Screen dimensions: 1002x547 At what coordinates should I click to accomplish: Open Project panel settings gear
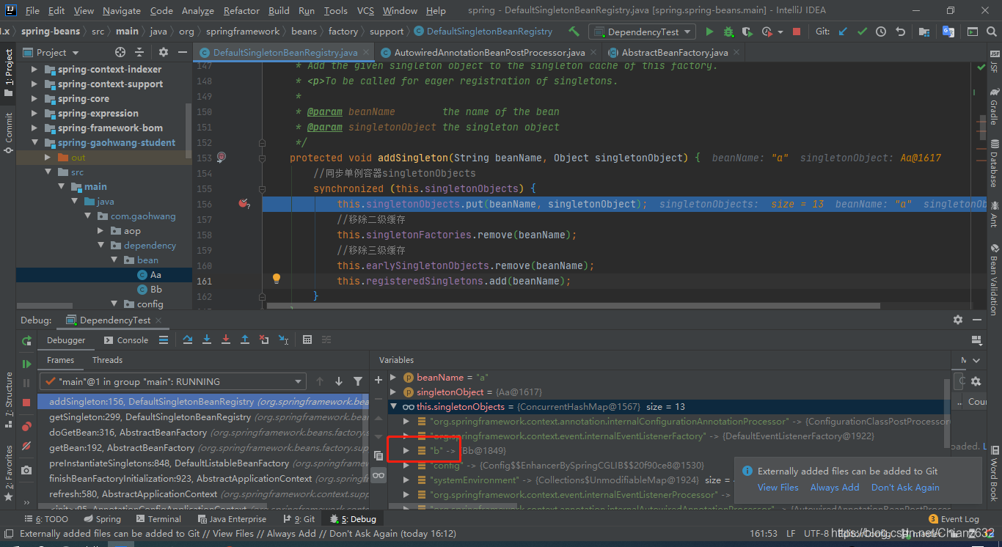tap(163, 52)
